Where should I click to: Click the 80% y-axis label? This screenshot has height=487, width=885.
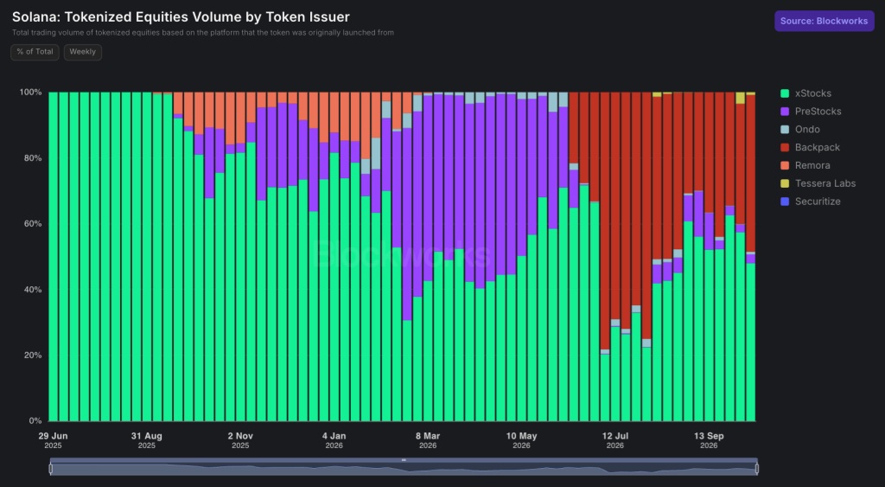[33, 158]
